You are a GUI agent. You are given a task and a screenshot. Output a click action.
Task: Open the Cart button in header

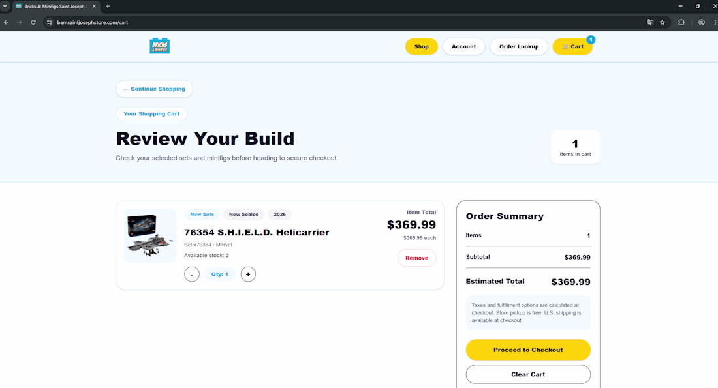pyautogui.click(x=572, y=46)
